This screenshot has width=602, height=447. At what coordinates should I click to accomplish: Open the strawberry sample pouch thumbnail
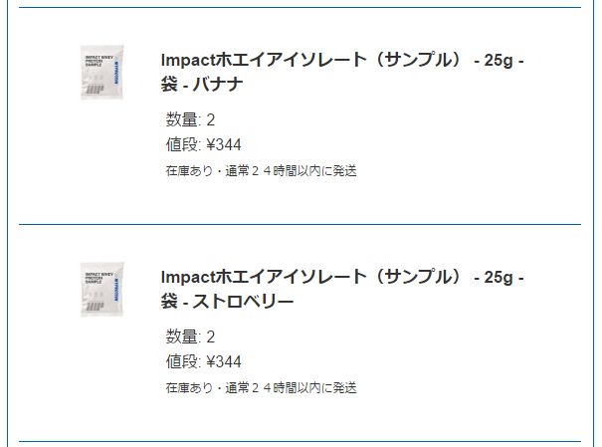tap(101, 289)
